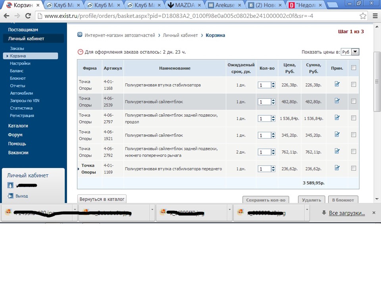
Task: Click the Вернуться в каталог button
Action: (x=102, y=199)
